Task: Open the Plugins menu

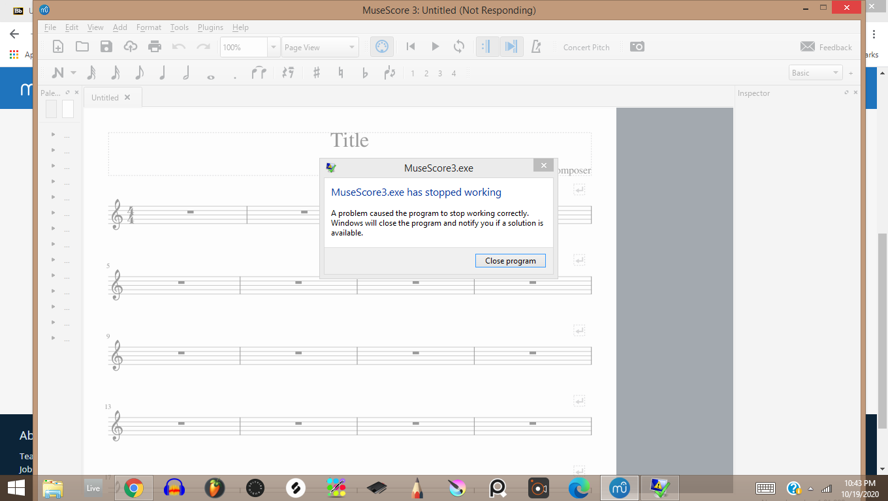Action: pos(210,27)
